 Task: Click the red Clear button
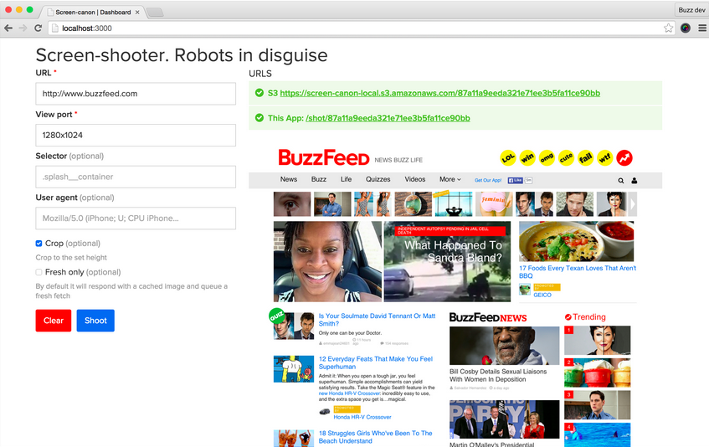click(54, 321)
